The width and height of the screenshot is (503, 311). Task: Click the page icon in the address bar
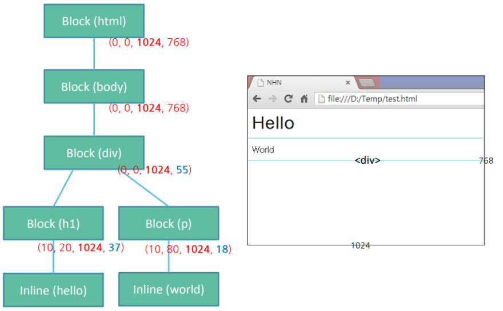click(x=322, y=99)
